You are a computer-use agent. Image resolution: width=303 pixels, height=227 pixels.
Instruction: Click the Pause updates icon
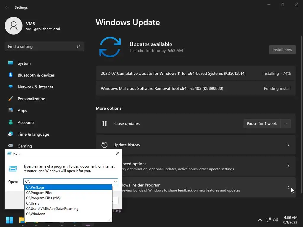[x=104, y=124]
